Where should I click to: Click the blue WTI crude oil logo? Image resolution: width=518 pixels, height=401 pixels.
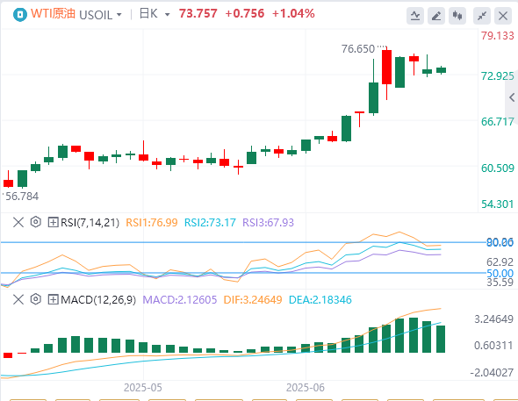(x=20, y=15)
